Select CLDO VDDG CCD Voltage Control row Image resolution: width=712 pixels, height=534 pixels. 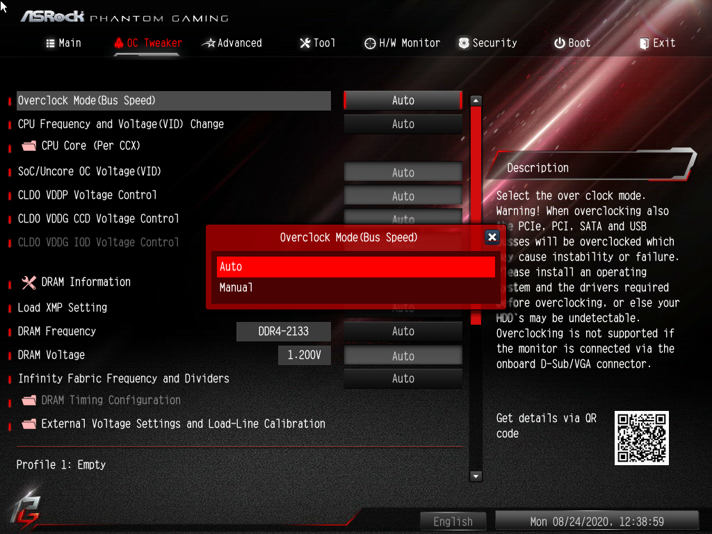(98, 218)
